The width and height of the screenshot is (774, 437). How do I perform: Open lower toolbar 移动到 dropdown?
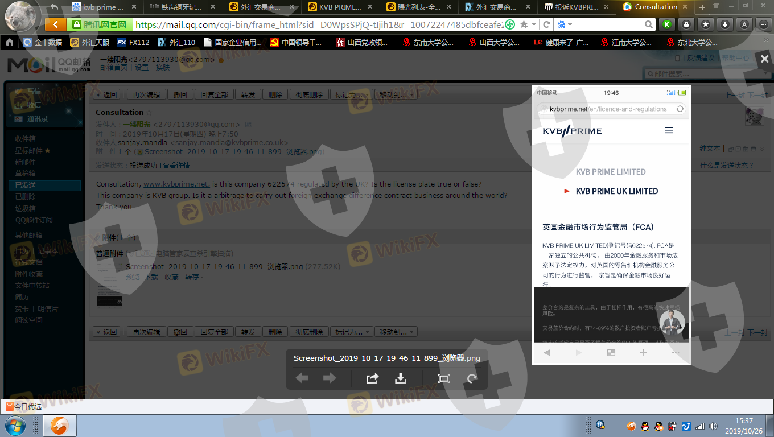(x=397, y=332)
